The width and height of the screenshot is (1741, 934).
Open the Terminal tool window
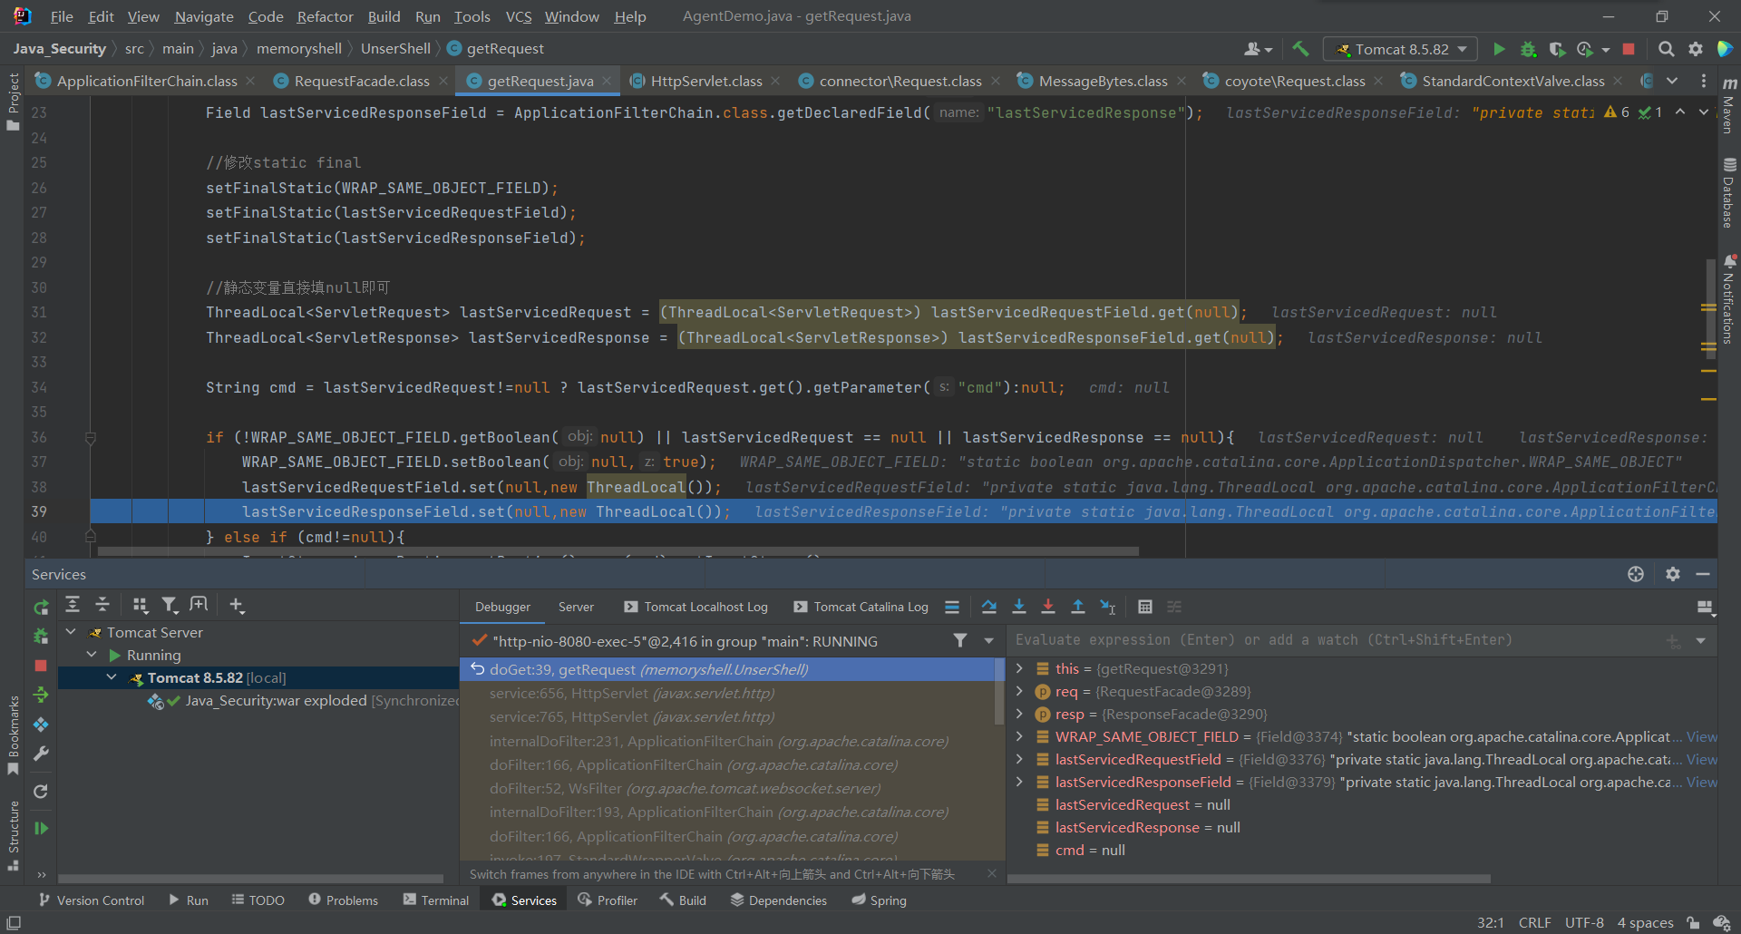(436, 900)
